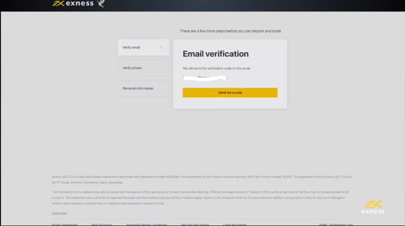Open the Privacy Agreement footer link
This screenshot has width=405, height=226.
[65, 225]
